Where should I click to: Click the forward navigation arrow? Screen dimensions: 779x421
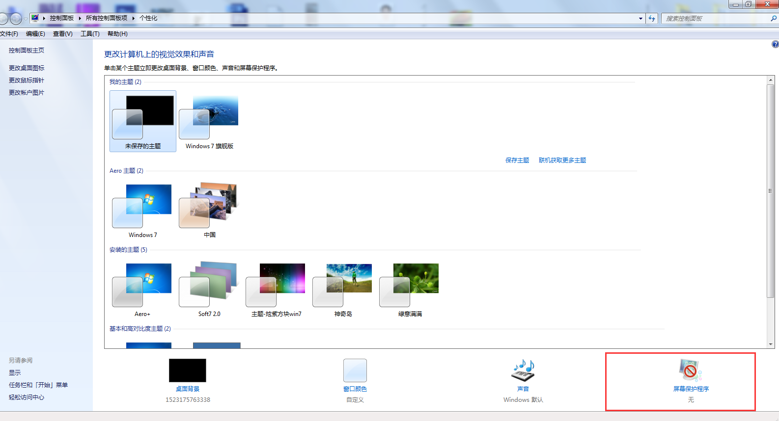tap(16, 19)
